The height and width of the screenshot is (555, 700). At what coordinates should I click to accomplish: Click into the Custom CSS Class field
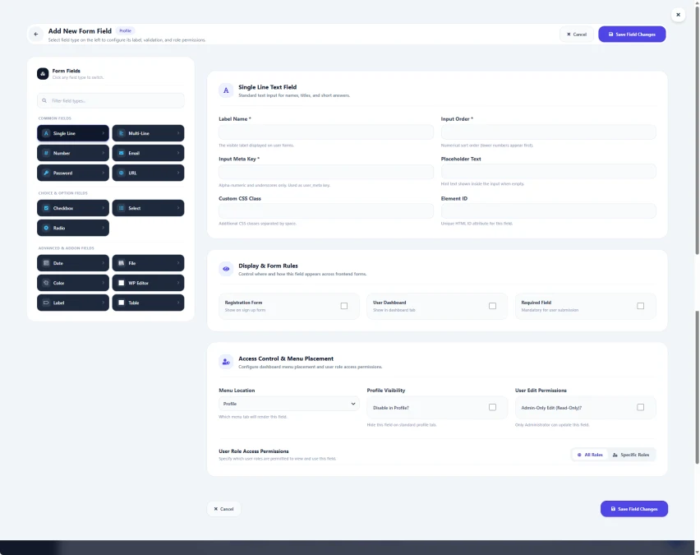pyautogui.click(x=326, y=211)
